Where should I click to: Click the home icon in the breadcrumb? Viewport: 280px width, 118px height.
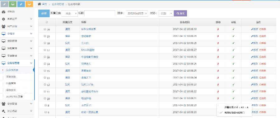39,4
